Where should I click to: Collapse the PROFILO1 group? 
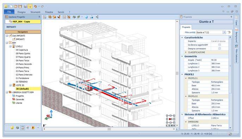pyautogui.click(x=186, y=78)
